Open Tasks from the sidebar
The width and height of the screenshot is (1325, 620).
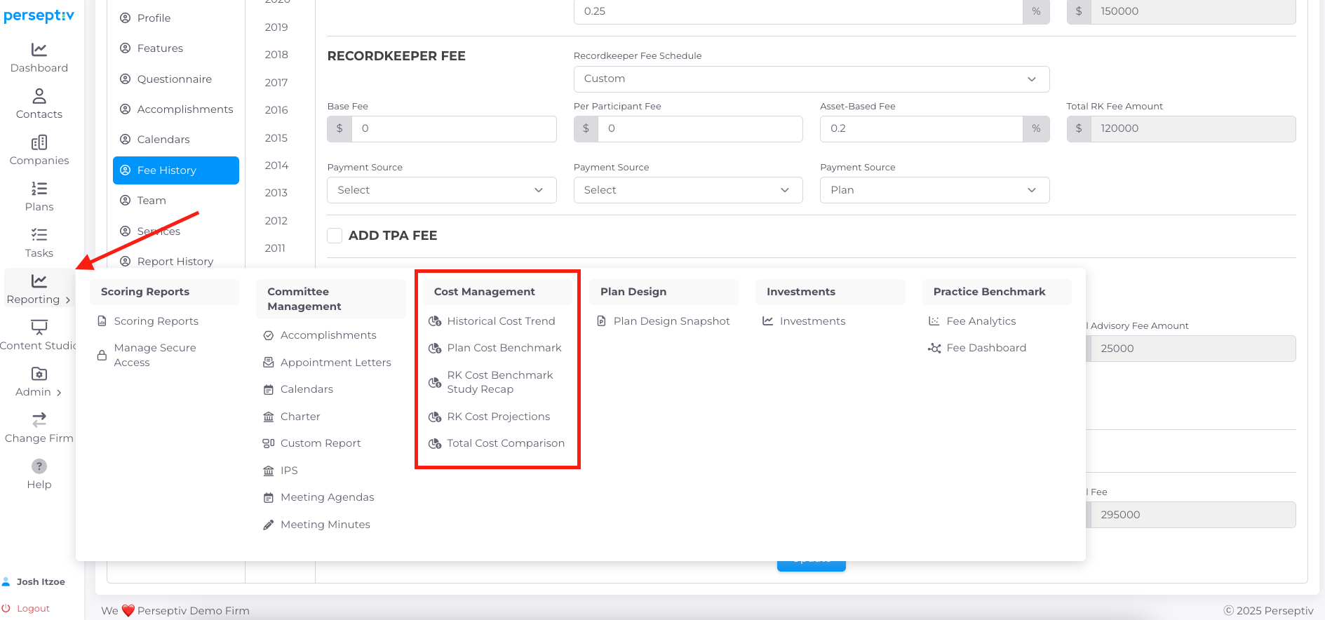point(39,243)
